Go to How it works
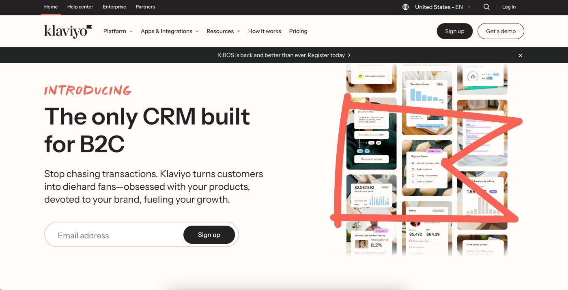568x290 pixels. pyautogui.click(x=264, y=31)
